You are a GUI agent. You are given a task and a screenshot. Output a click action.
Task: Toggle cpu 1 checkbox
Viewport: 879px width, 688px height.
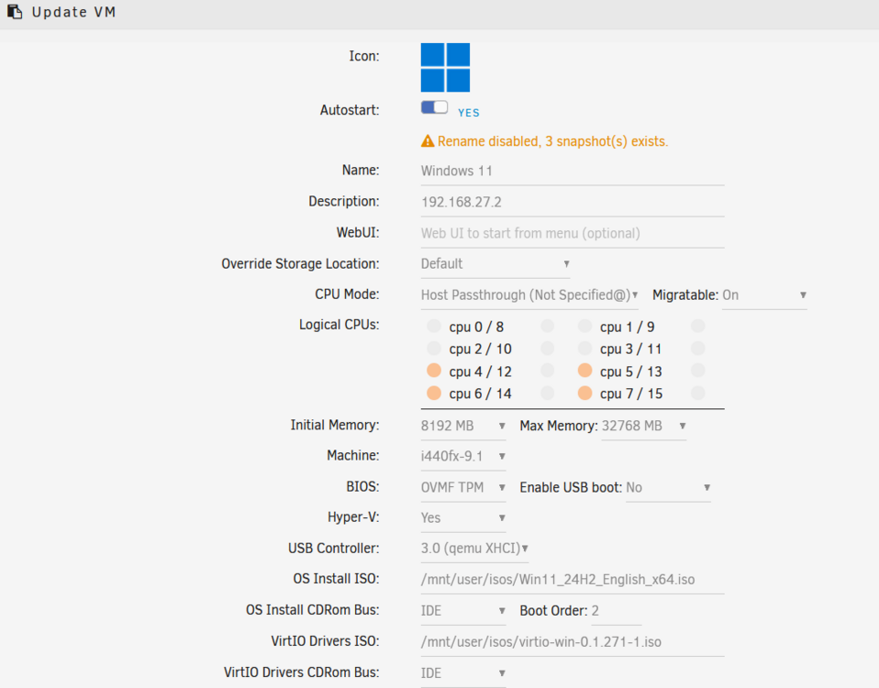(584, 326)
